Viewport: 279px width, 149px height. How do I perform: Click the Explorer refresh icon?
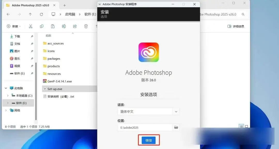pyautogui.click(x=41, y=14)
